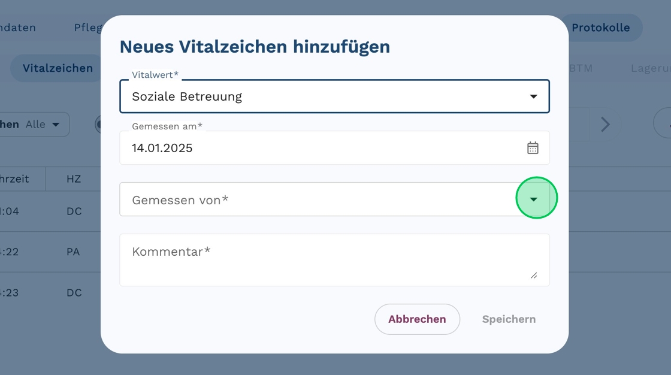Switch to the Protokolle tab
This screenshot has height=375, width=671.
point(600,28)
